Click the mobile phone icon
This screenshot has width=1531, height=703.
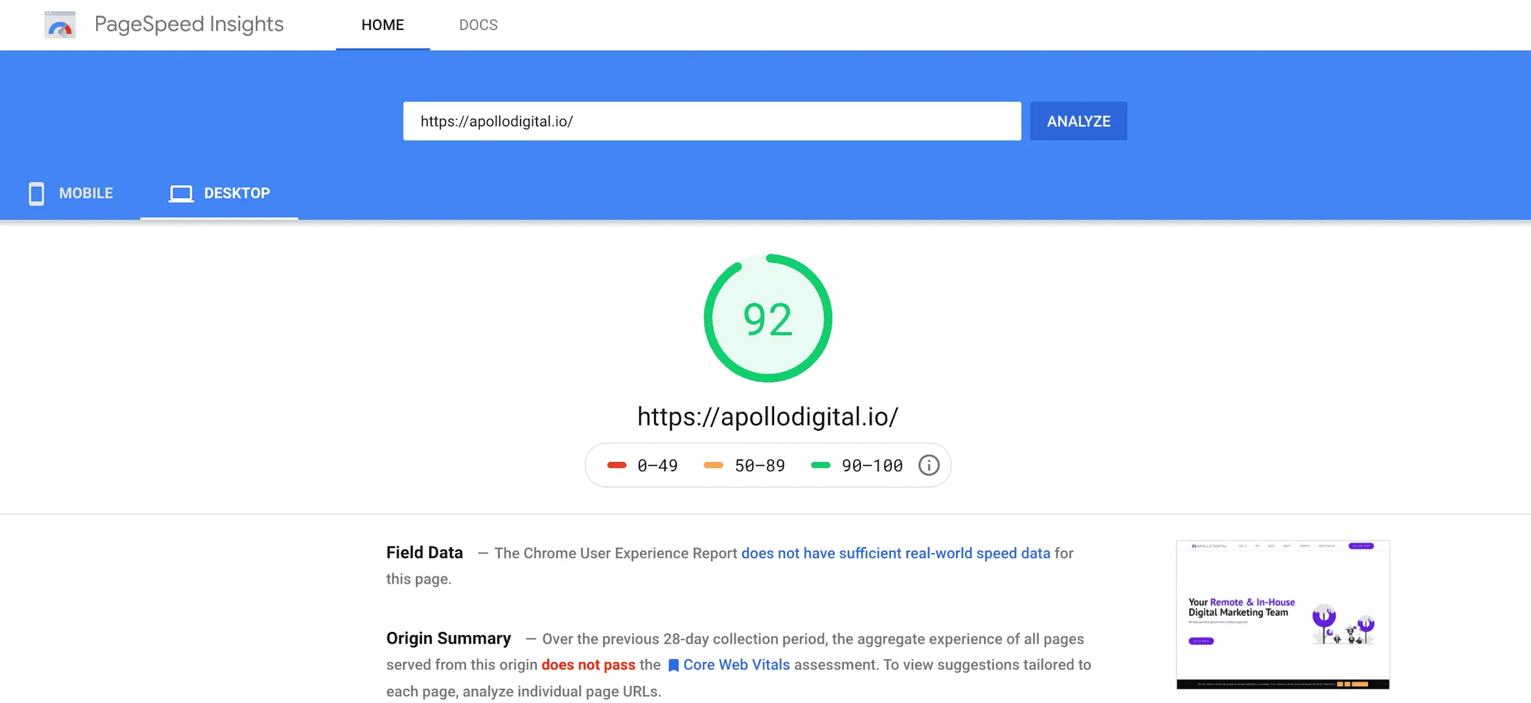click(37, 193)
